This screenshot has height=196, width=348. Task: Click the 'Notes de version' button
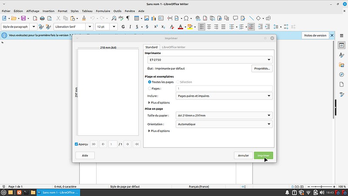pos(315,36)
